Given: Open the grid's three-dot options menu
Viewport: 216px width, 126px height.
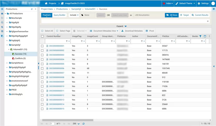Looking at the screenshot, I should 209,36.
